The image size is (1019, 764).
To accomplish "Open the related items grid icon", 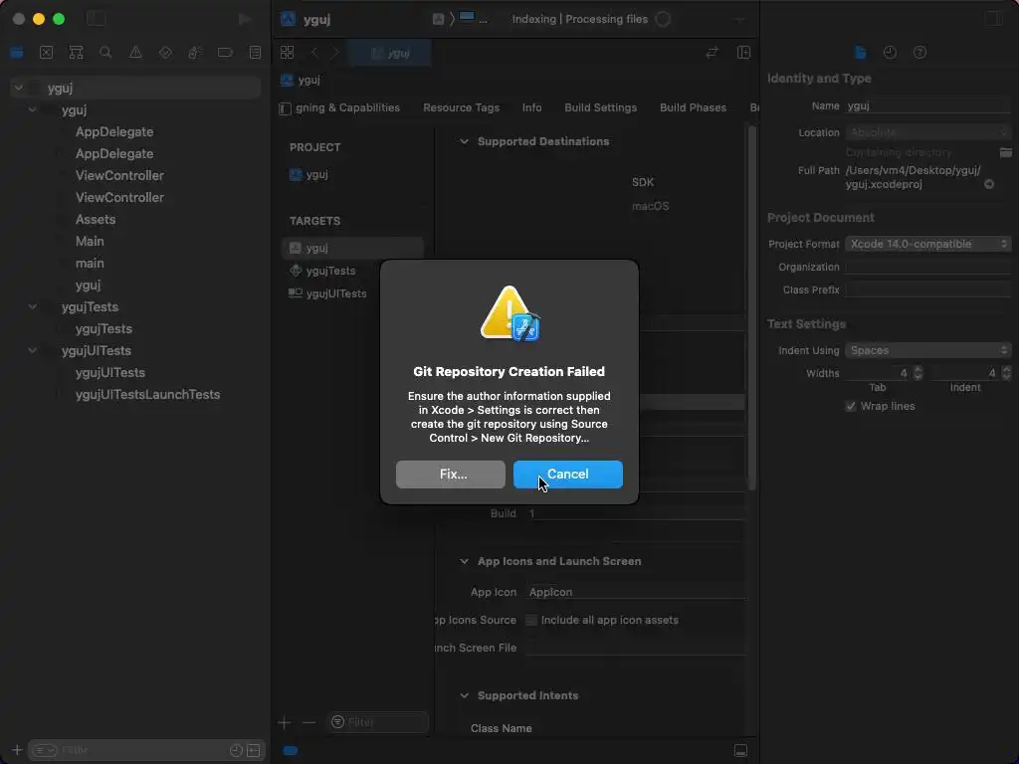I will click(288, 53).
